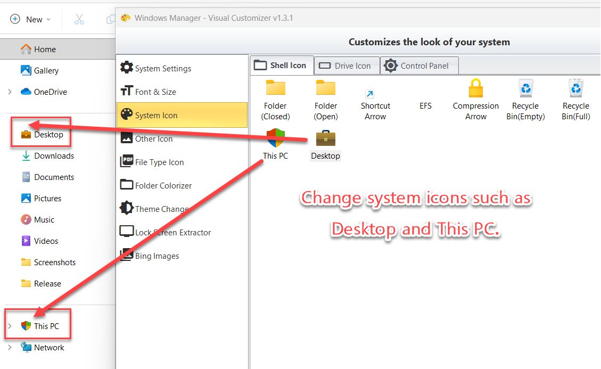The image size is (601, 369).
Task: Click the Visual Customizer palette title icon
Action: coord(126,18)
